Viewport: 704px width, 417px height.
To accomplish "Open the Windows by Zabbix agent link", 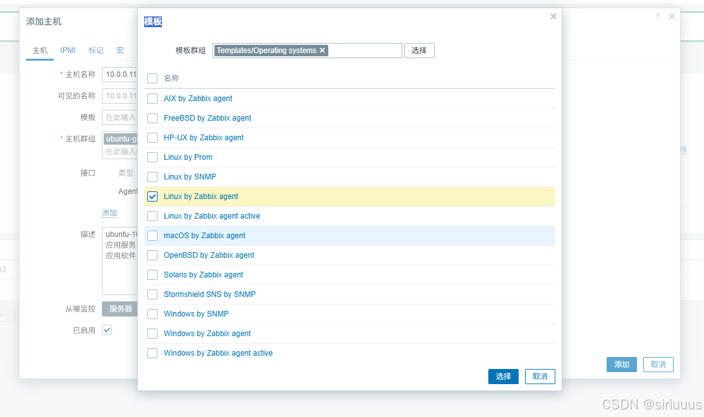I will tap(207, 334).
